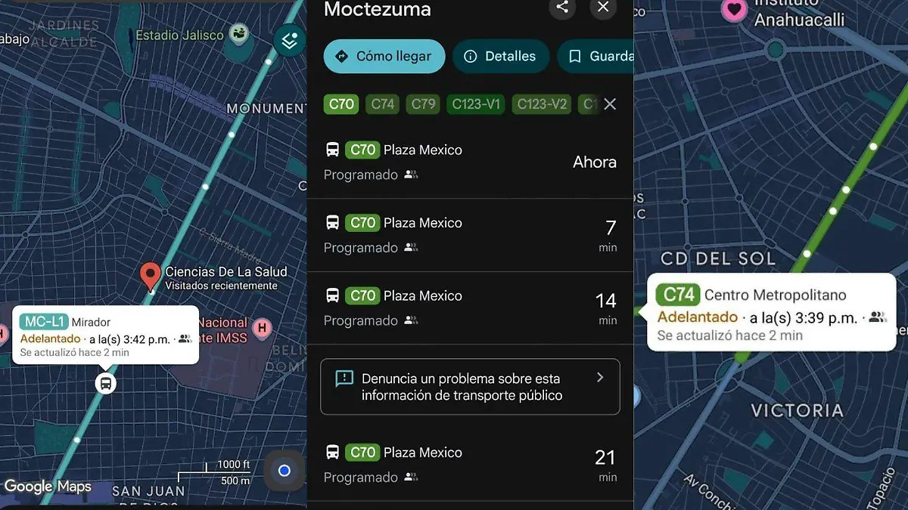Select the red Ciencias De La Salud pin
The height and width of the screenshot is (510, 908).
(151, 277)
